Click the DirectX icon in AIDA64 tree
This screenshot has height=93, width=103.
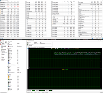click(1, 57)
